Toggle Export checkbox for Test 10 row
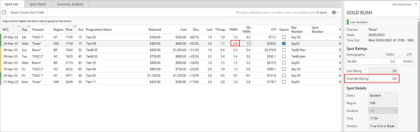This screenshot has height=132, width=420. click(284, 63)
